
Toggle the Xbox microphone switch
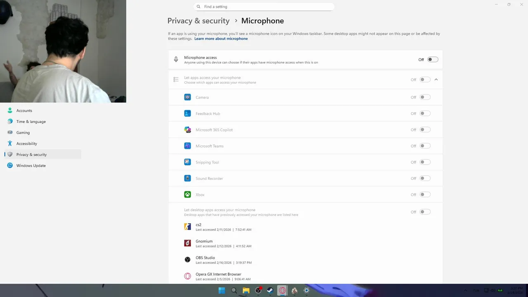pos(425,195)
